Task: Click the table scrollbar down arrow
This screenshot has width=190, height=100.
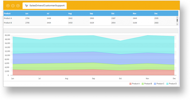Action: click(177, 24)
